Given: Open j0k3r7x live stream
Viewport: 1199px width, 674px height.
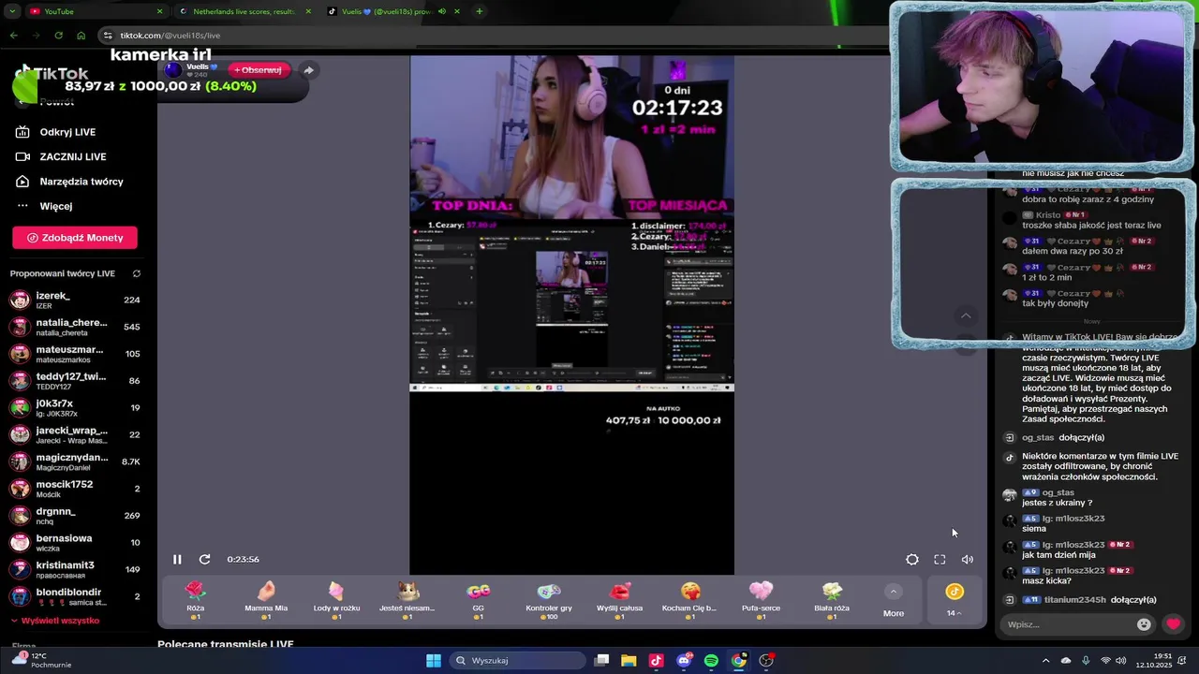Looking at the screenshot, I should pyautogui.click(x=75, y=407).
